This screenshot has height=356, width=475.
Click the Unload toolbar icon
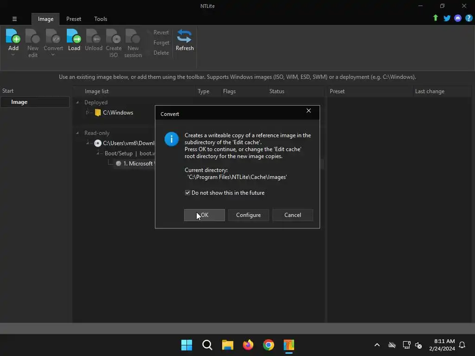pyautogui.click(x=93, y=36)
